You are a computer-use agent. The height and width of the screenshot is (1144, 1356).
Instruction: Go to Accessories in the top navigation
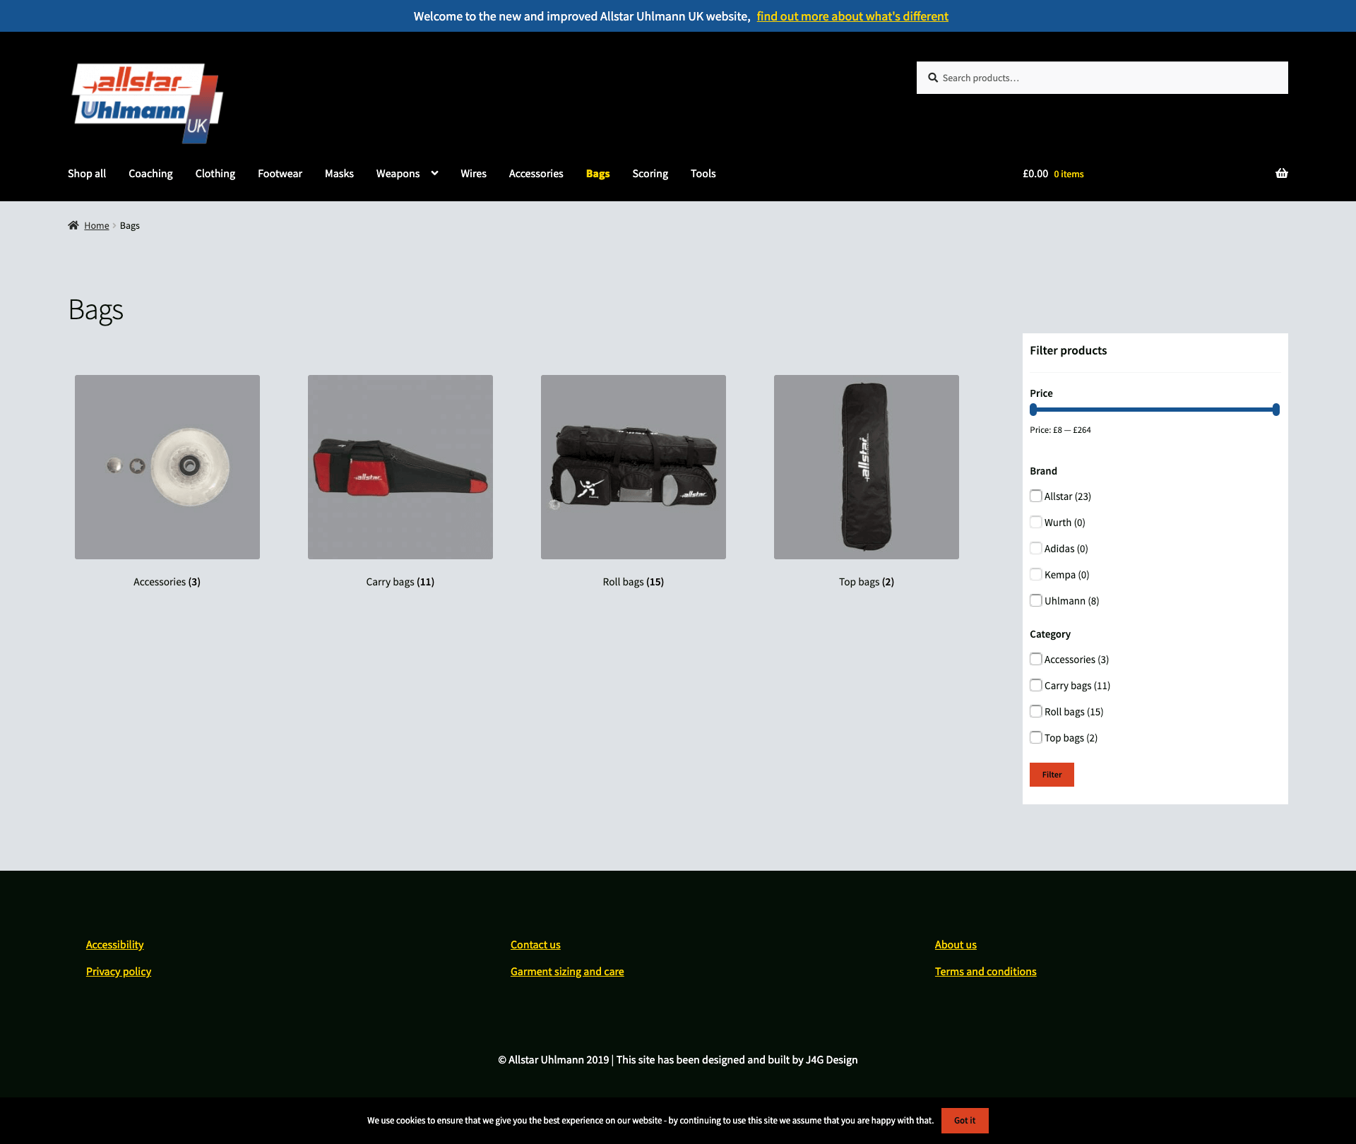pos(536,174)
